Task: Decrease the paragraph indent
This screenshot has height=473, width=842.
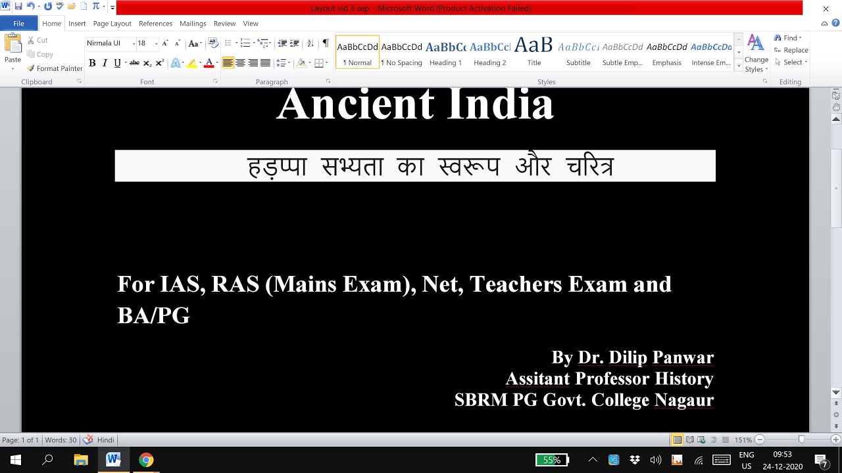Action: pyautogui.click(x=282, y=43)
